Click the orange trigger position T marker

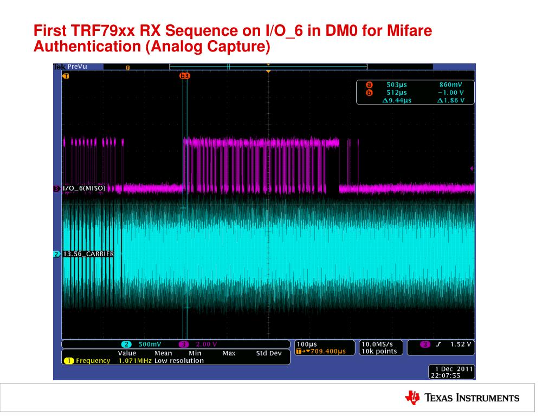coord(66,76)
